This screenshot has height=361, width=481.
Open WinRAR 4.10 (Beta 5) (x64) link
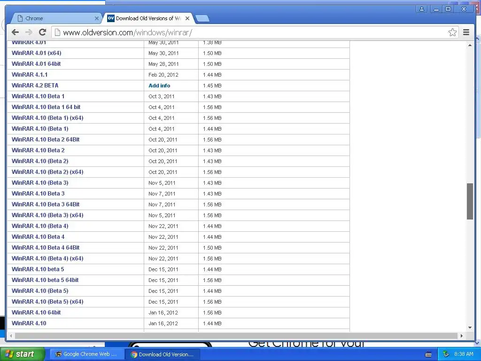[x=47, y=302]
